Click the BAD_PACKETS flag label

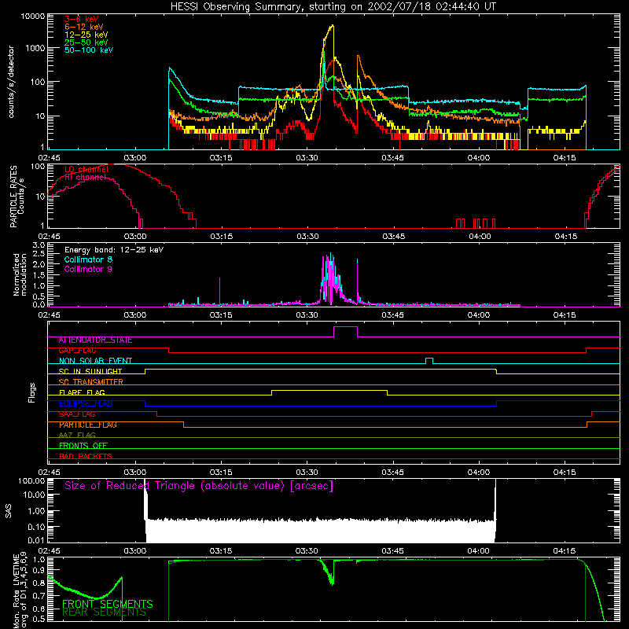click(86, 456)
